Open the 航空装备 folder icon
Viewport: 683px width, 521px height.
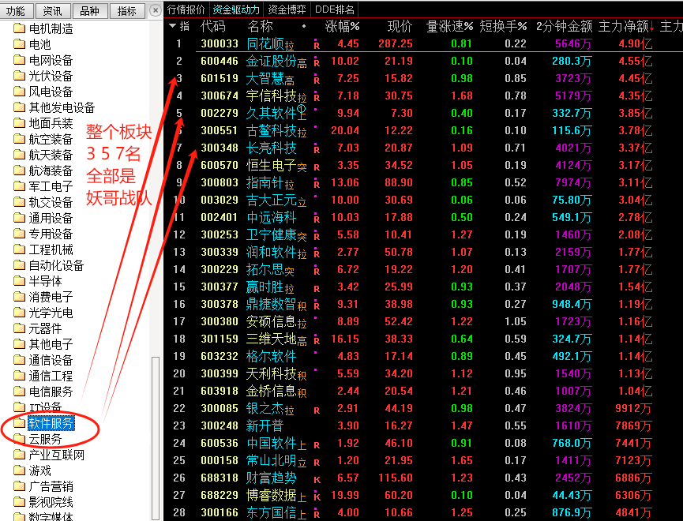point(19,139)
